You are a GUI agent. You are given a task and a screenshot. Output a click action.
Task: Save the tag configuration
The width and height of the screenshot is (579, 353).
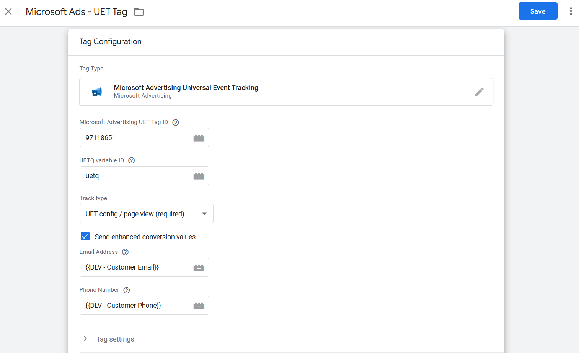coord(537,11)
